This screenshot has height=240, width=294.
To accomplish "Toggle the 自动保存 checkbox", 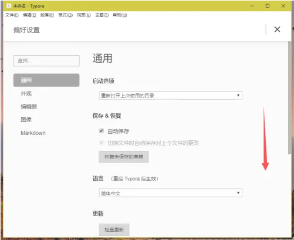I will coord(102,131).
